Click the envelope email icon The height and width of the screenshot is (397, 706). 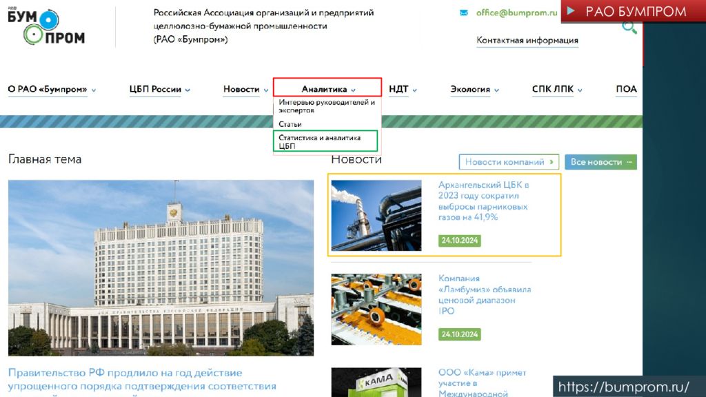(463, 13)
